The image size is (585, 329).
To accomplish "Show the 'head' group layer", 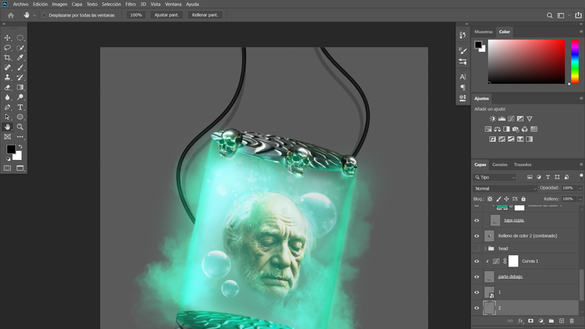I will 476,248.
